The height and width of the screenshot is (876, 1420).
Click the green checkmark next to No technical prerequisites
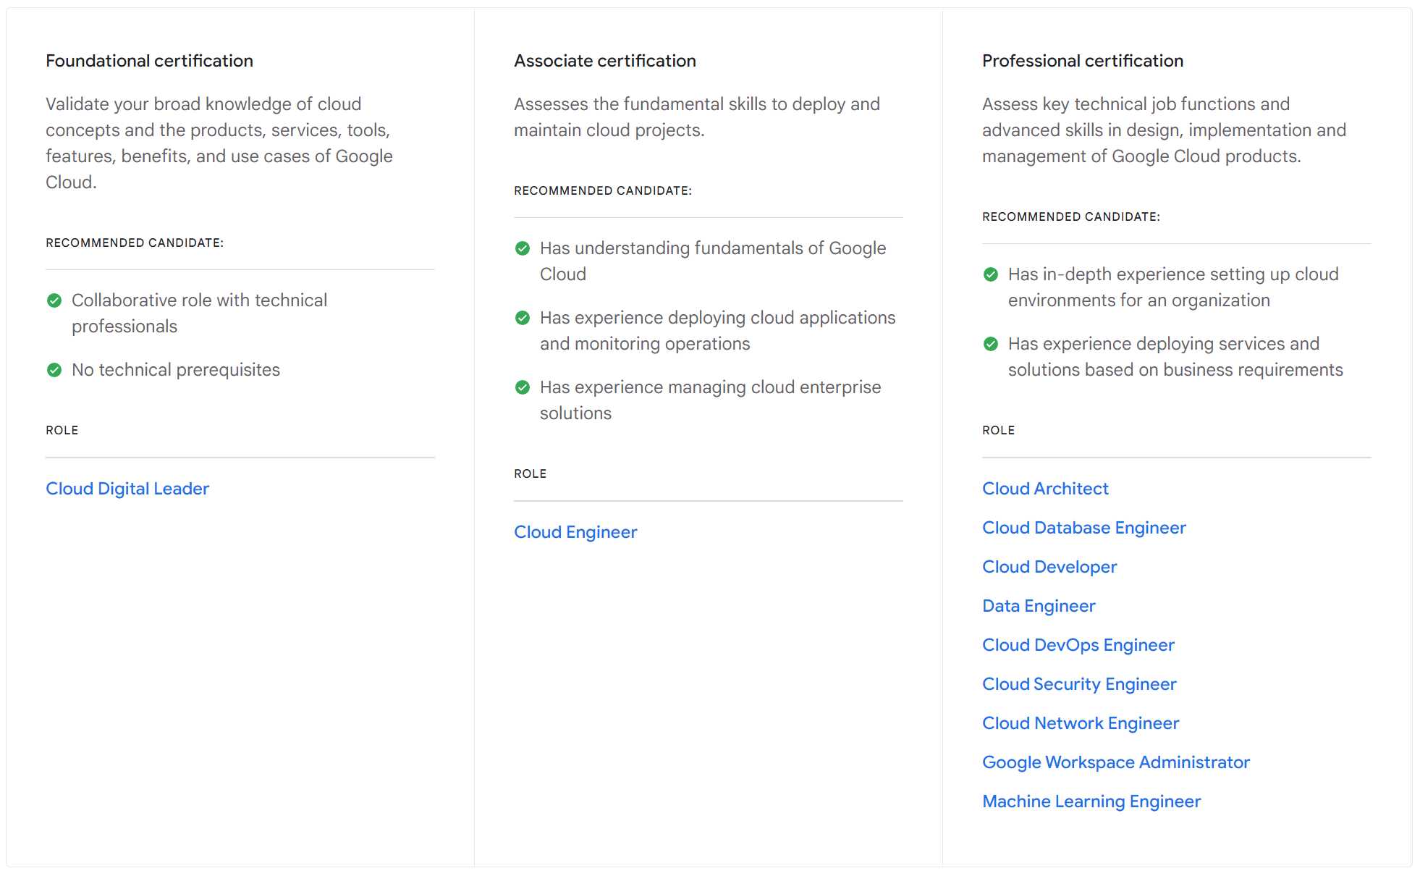(x=54, y=368)
